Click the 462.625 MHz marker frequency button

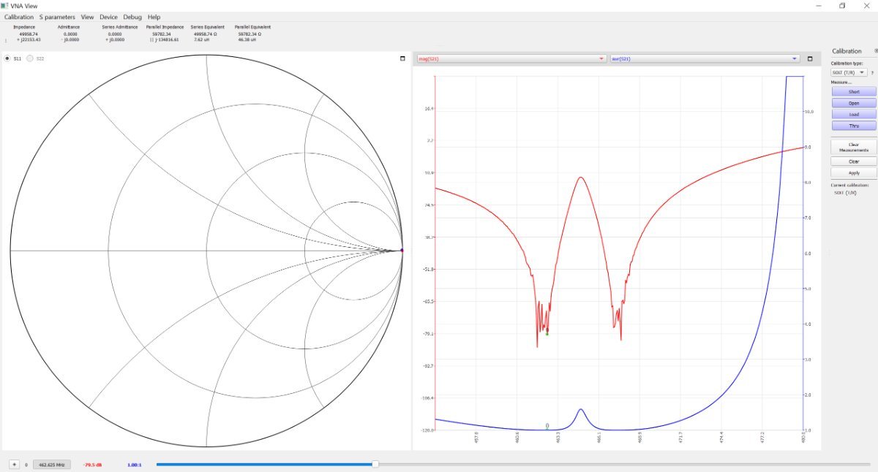tap(52, 464)
